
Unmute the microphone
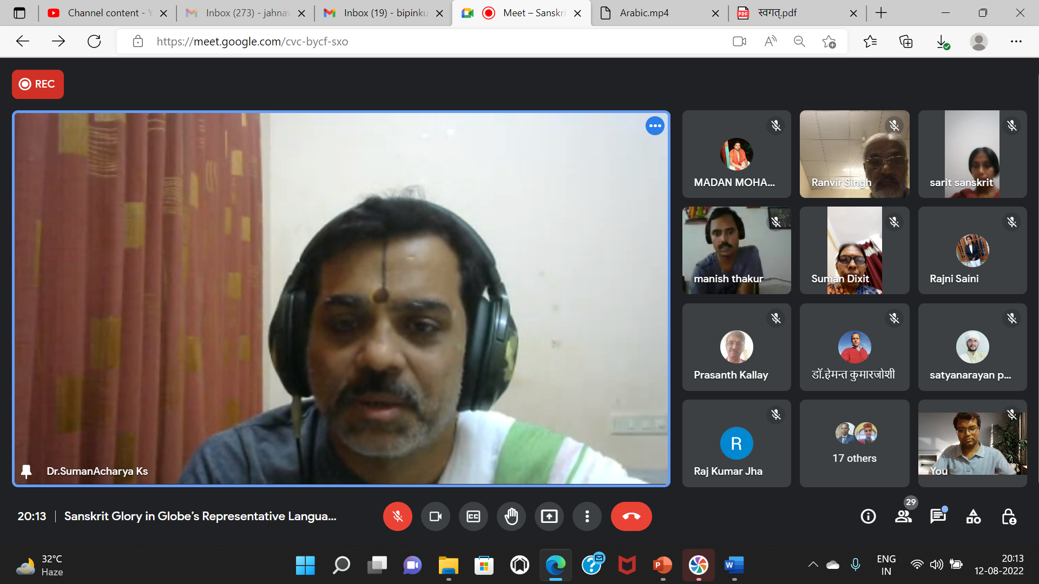coord(397,516)
